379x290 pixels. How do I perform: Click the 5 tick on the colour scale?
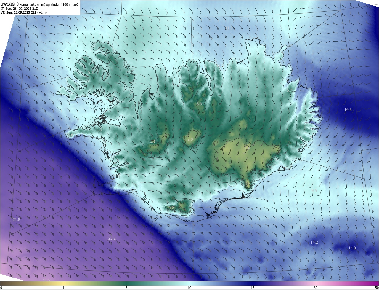pos(126,288)
